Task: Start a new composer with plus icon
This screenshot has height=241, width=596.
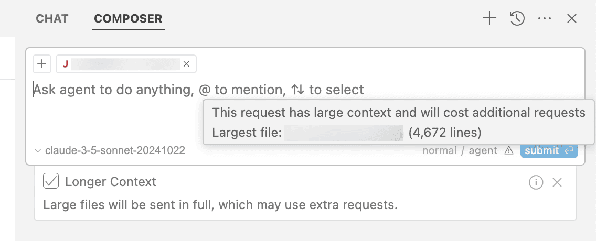Action: pyautogui.click(x=489, y=18)
